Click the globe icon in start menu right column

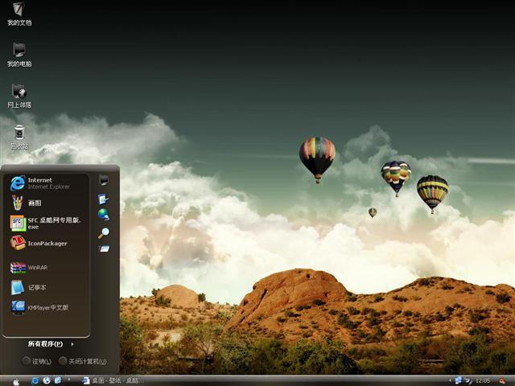click(x=104, y=214)
